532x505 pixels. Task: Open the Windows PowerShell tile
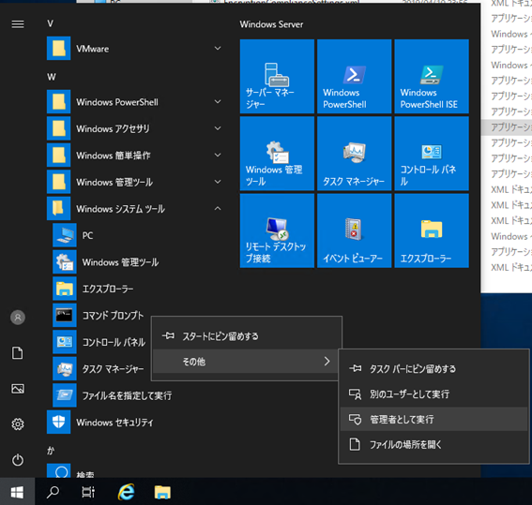pyautogui.click(x=355, y=76)
